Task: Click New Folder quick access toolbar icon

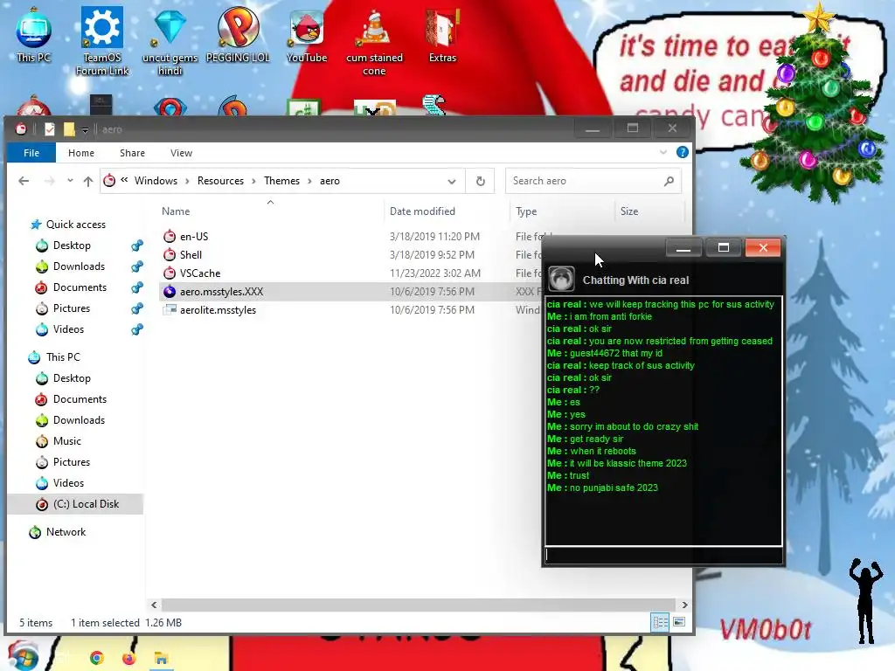Action: click(x=69, y=129)
